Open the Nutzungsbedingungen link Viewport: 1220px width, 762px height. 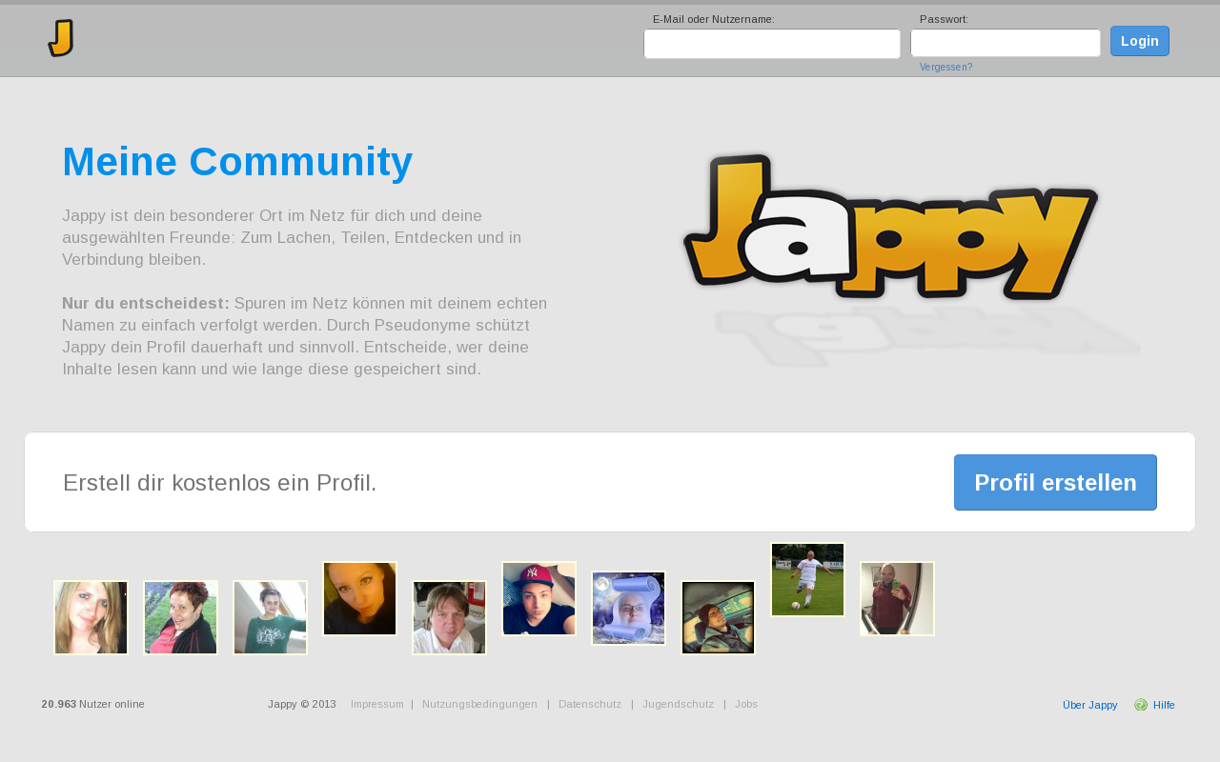pos(479,704)
